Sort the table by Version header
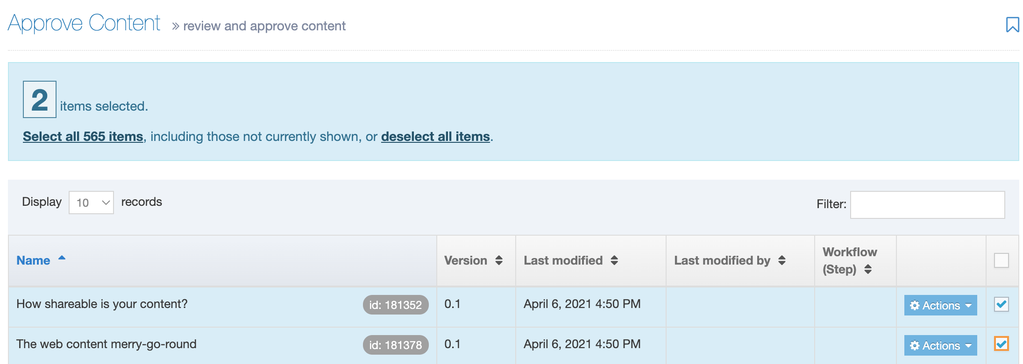The height and width of the screenshot is (364, 1023). pos(465,260)
